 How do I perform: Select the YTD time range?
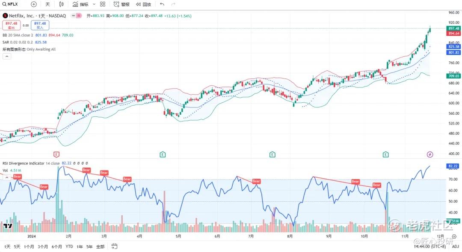tap(69, 246)
